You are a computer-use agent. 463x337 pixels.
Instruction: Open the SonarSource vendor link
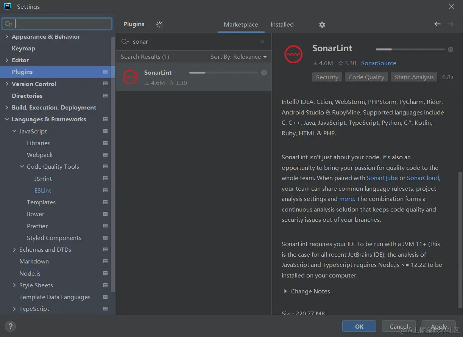coord(379,63)
